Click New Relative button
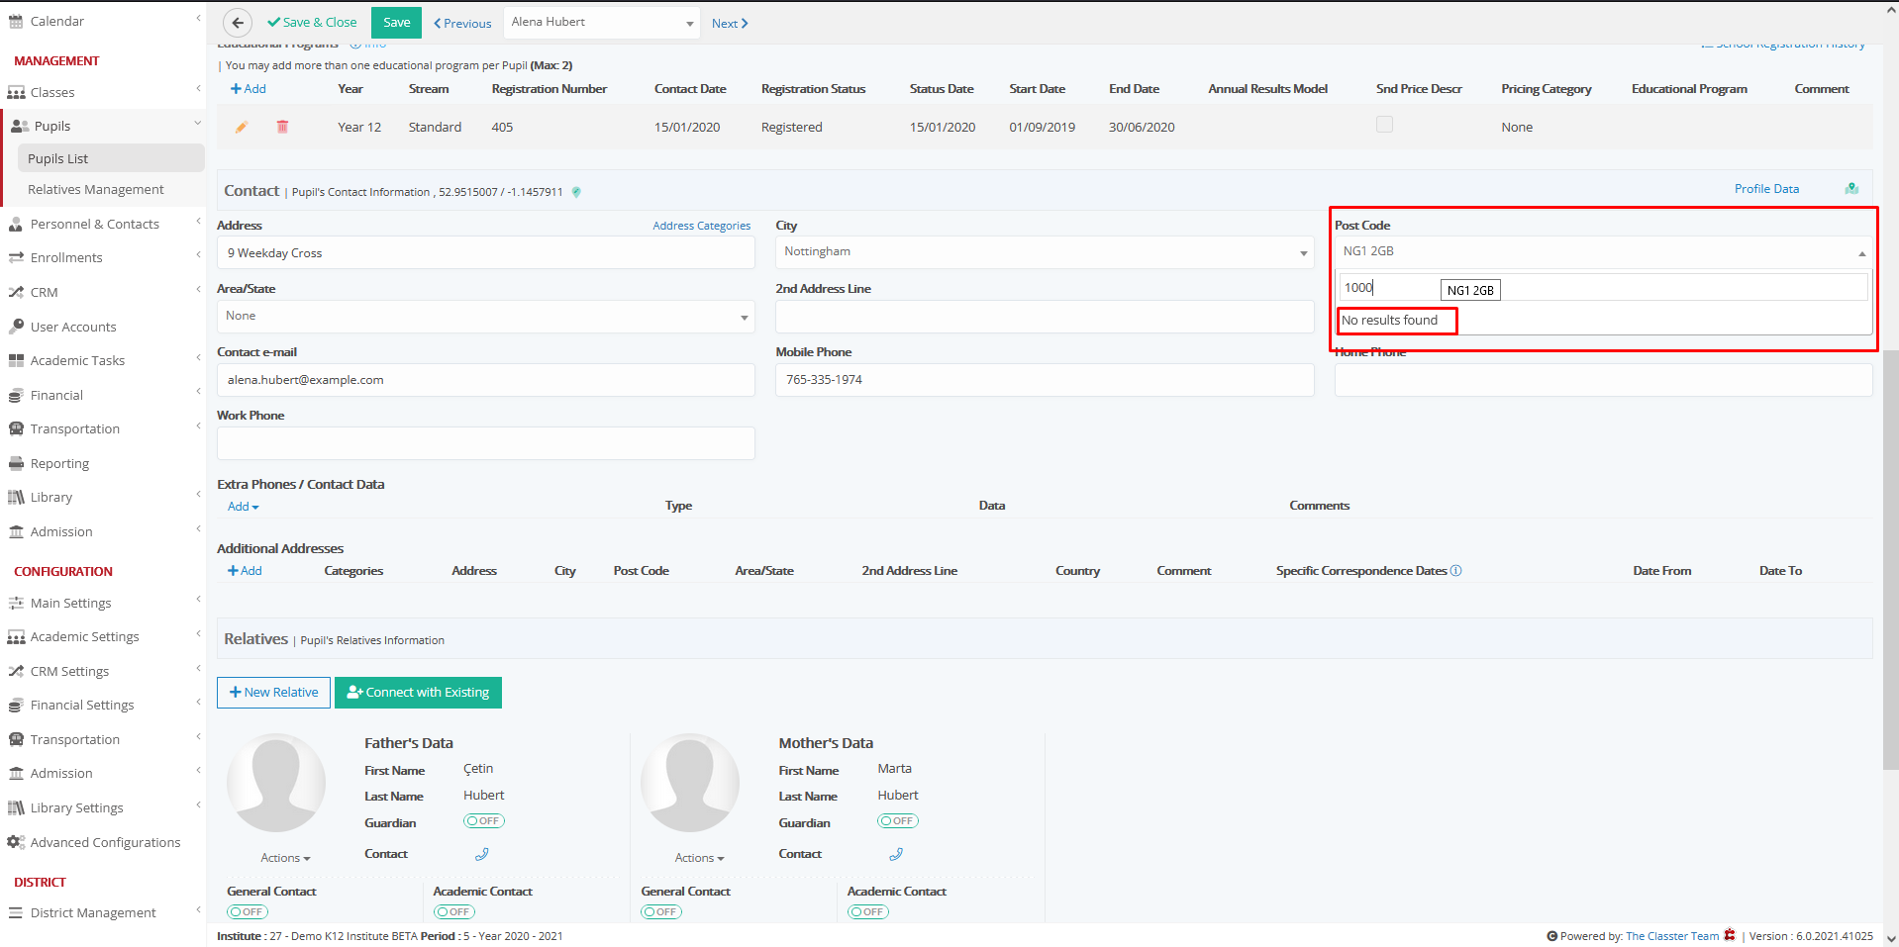Viewport: 1899px width, 947px height. (x=273, y=693)
